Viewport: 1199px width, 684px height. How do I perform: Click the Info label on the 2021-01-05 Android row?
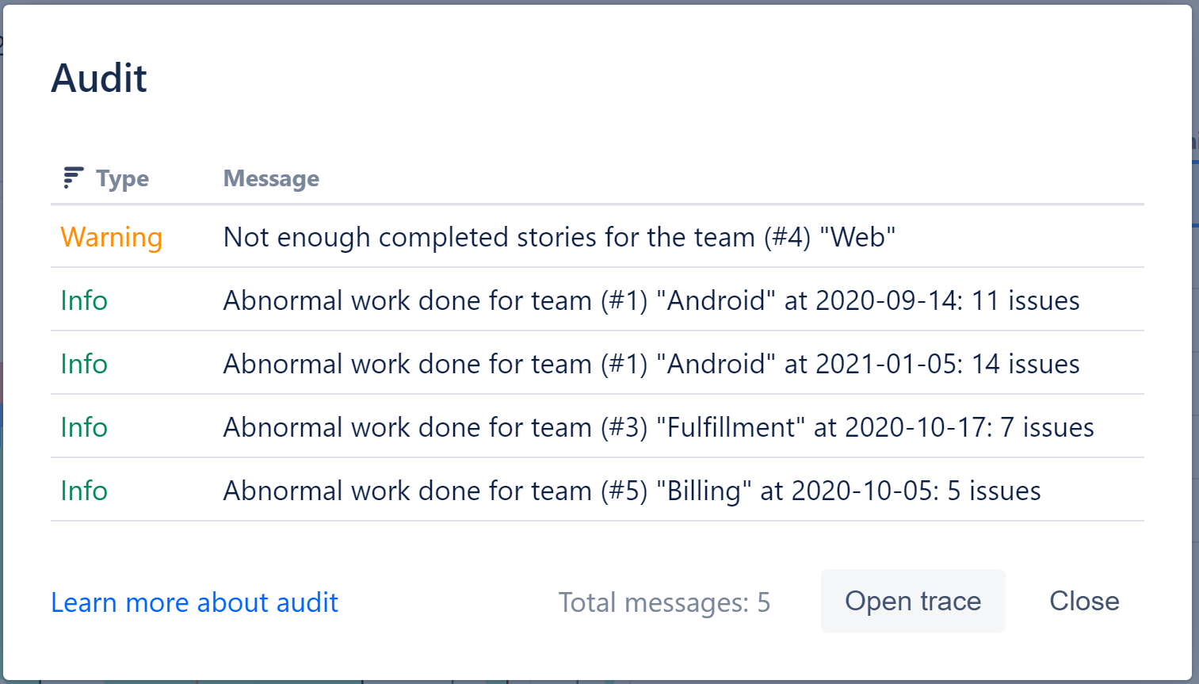click(x=83, y=363)
